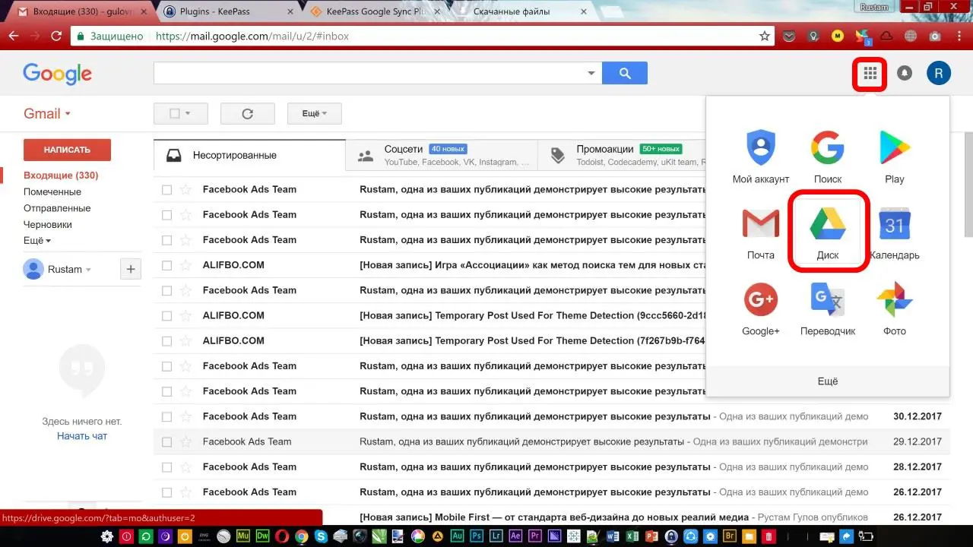Viewport: 973px width, 547px height.
Task: Check the email dated 28.12.2017
Action: [167, 467]
